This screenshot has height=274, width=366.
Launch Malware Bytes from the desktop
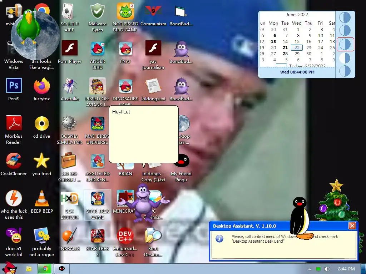click(98, 17)
